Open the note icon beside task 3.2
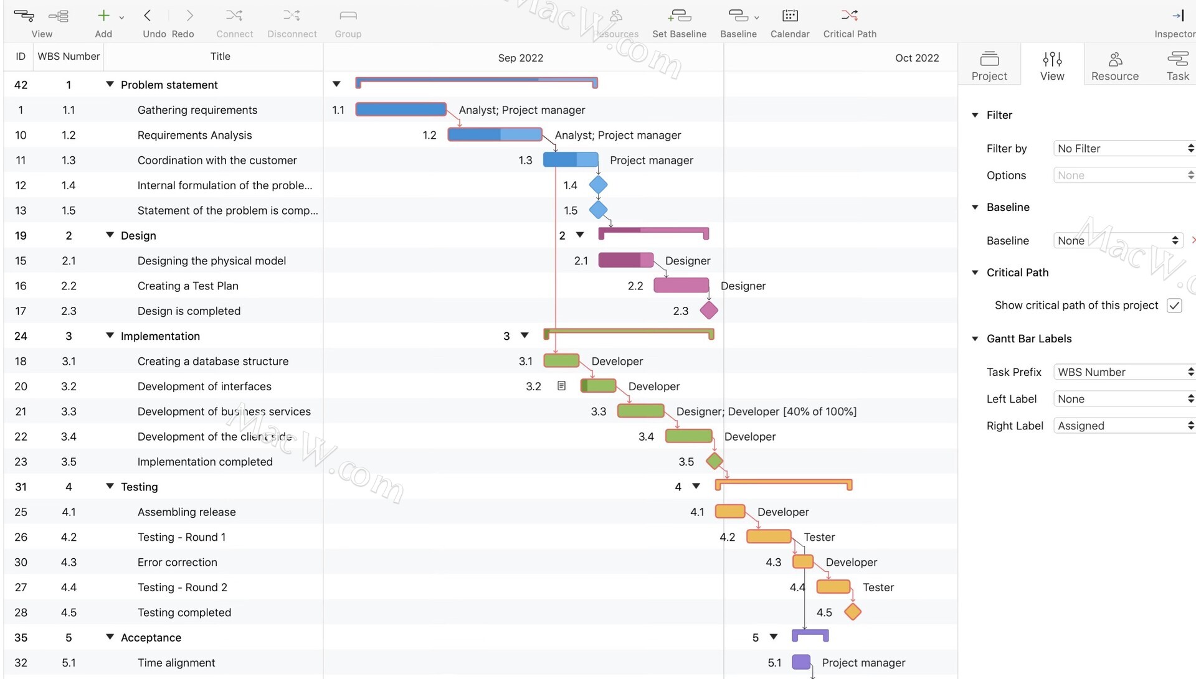The height and width of the screenshot is (679, 1196). [x=561, y=386]
